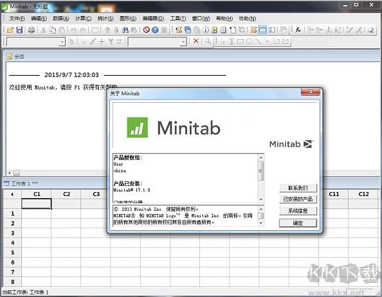Screen dimensions: 382x297
Task: Open the 数据(A) menu
Action: (x=61, y=19)
